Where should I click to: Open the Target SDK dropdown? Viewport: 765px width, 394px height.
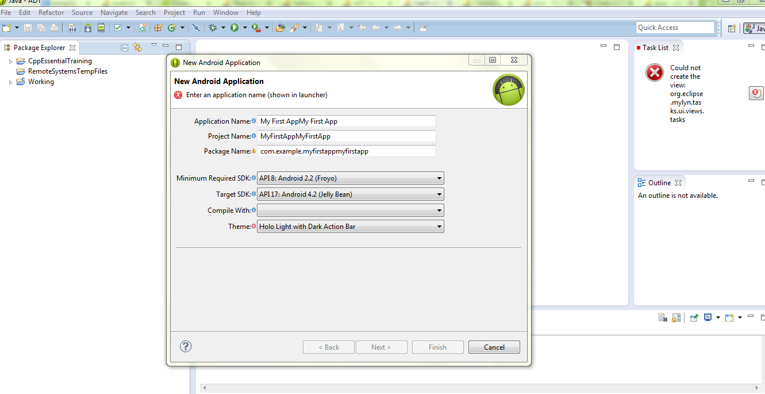(x=351, y=194)
